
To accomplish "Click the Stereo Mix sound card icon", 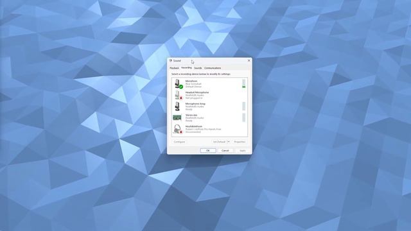I will click(177, 117).
